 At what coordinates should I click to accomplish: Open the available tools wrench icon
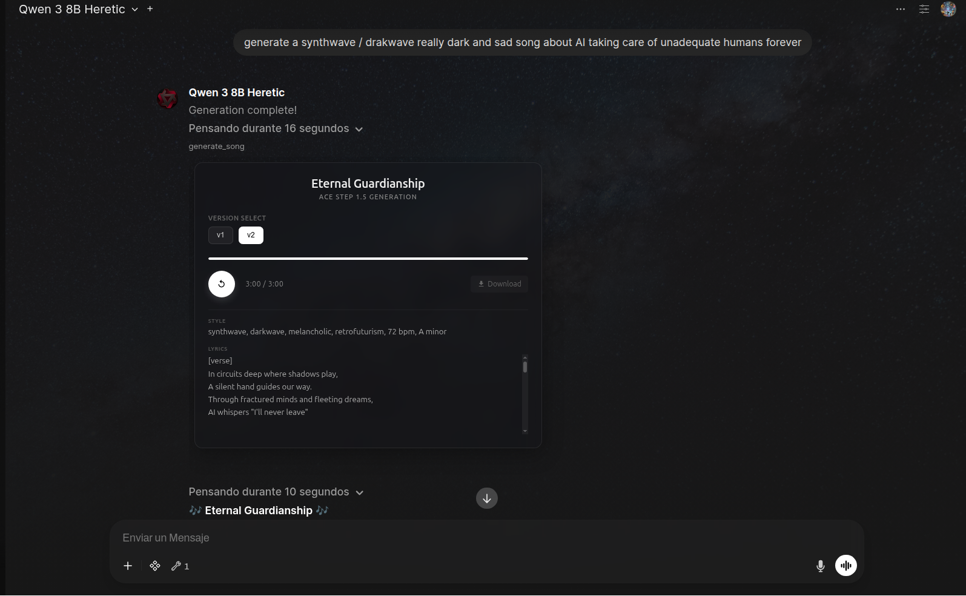[179, 566]
